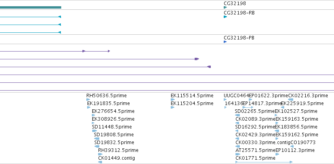Viewport: 334px width, 164px height.
Task: Select the 164136 feature label
Action: click(x=234, y=103)
